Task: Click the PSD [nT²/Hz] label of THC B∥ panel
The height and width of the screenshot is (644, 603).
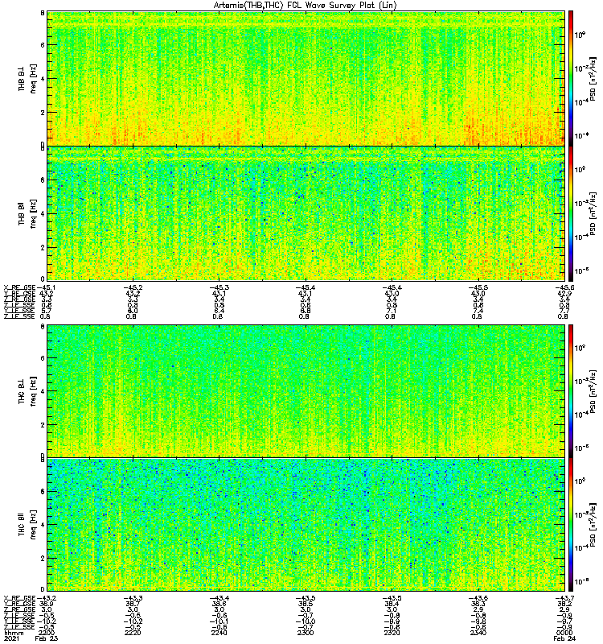Action: (x=593, y=525)
